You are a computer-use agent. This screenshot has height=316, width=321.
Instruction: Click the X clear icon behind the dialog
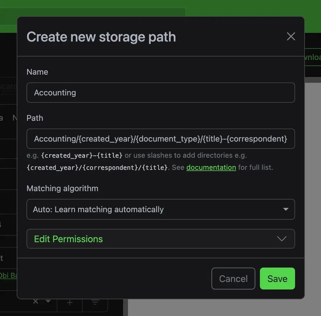pyautogui.click(x=36, y=302)
